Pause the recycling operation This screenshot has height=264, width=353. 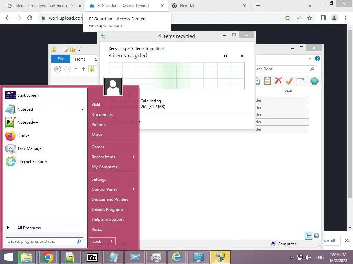coord(225,56)
